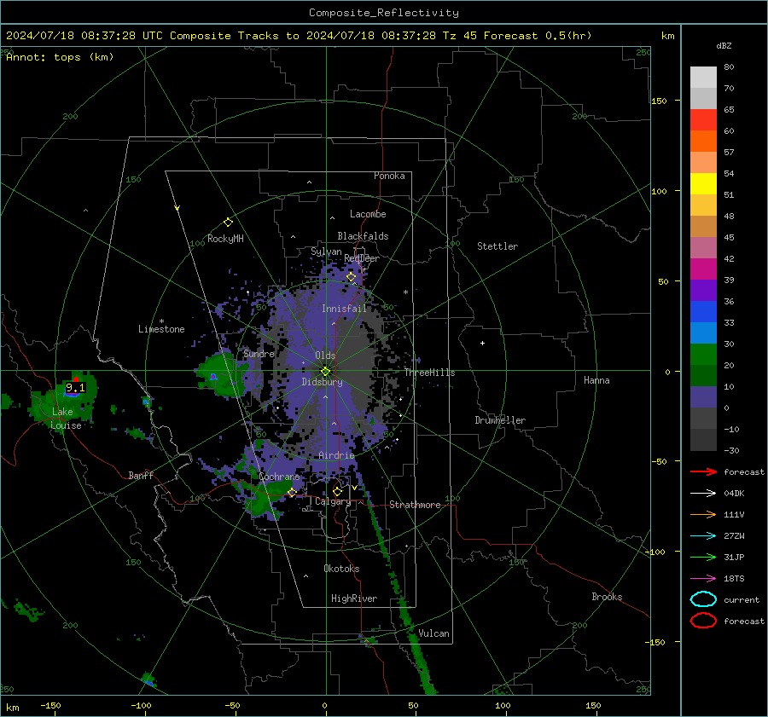768x717 pixels.
Task: Click the red forecast ellipse legend icon
Action: pyautogui.click(x=703, y=621)
